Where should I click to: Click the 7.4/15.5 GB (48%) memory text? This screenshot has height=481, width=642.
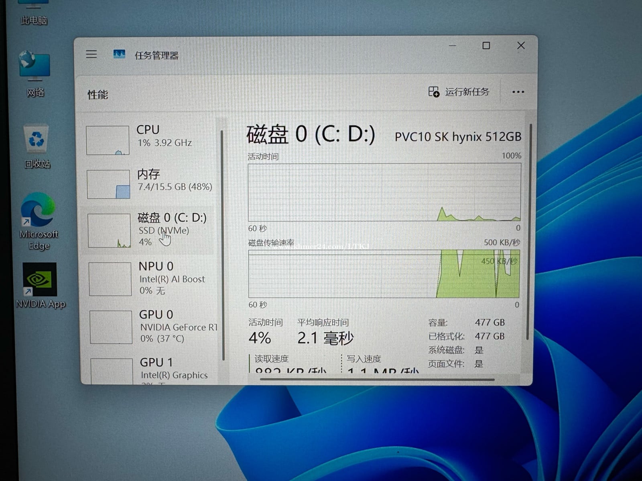175,187
